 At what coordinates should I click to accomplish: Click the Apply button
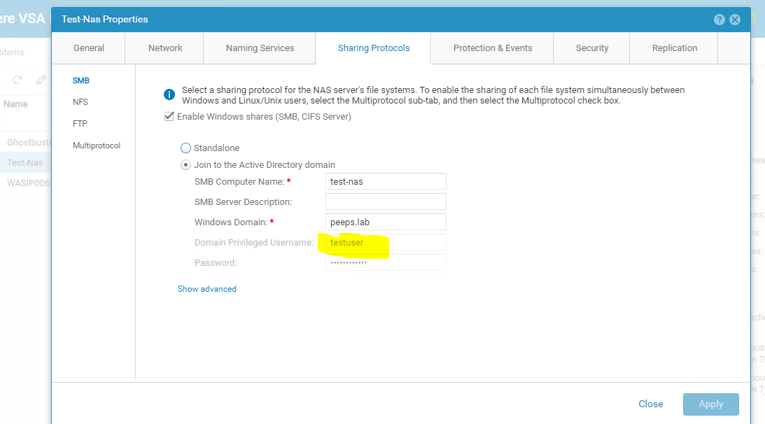pos(710,404)
